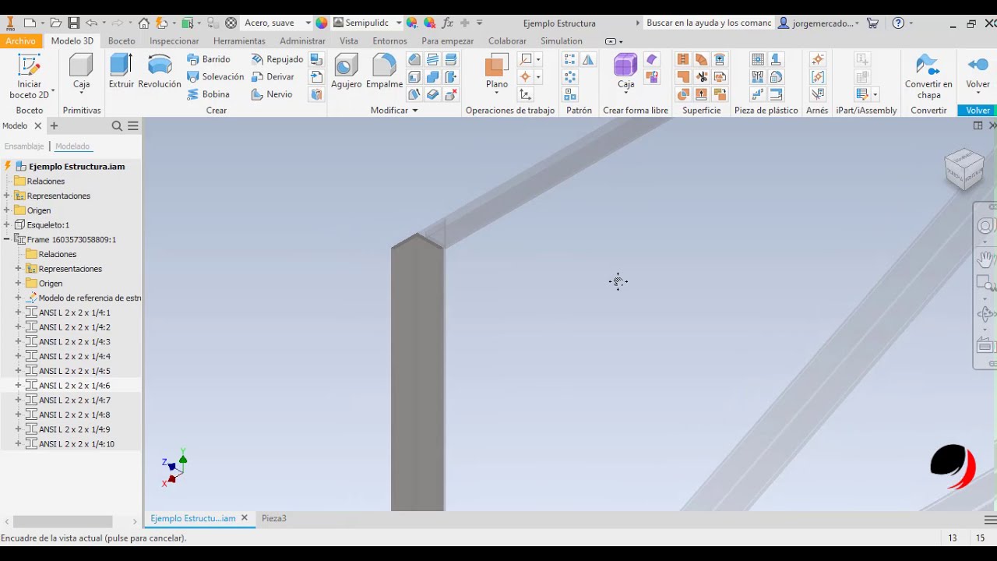The height and width of the screenshot is (561, 997).
Task: Expand the ANSI L 2 x 2 x 1/4:10 node
Action: (x=19, y=444)
